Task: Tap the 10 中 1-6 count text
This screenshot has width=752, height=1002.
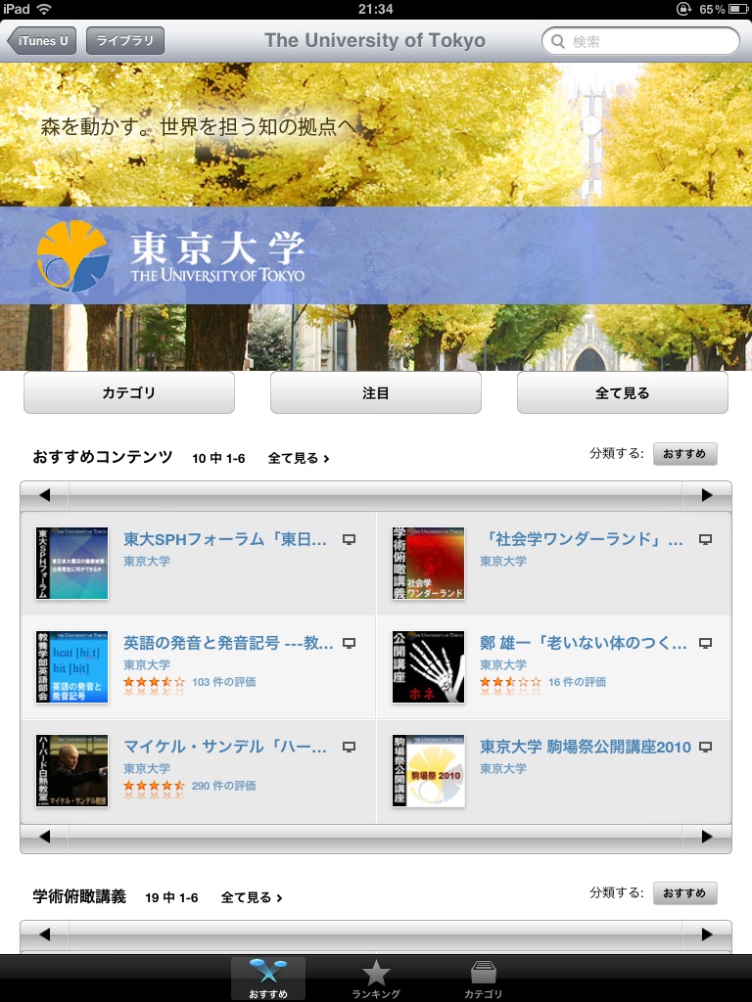Action: (x=218, y=458)
